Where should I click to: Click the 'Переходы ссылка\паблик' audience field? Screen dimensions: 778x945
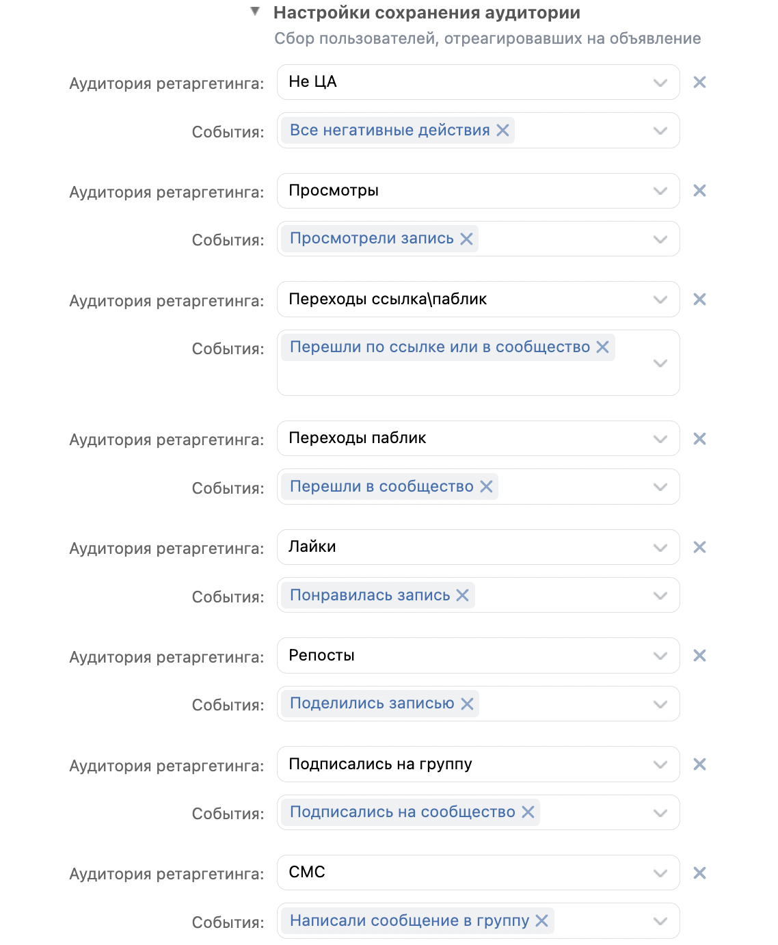[x=465, y=300]
